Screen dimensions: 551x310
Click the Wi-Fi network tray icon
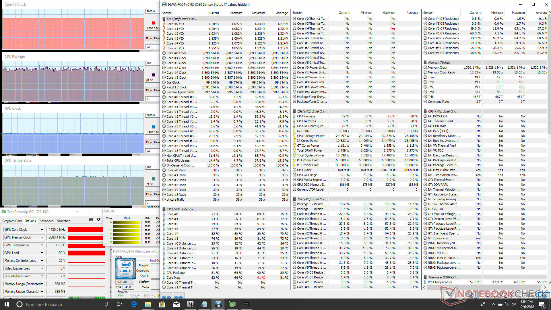coord(507,304)
